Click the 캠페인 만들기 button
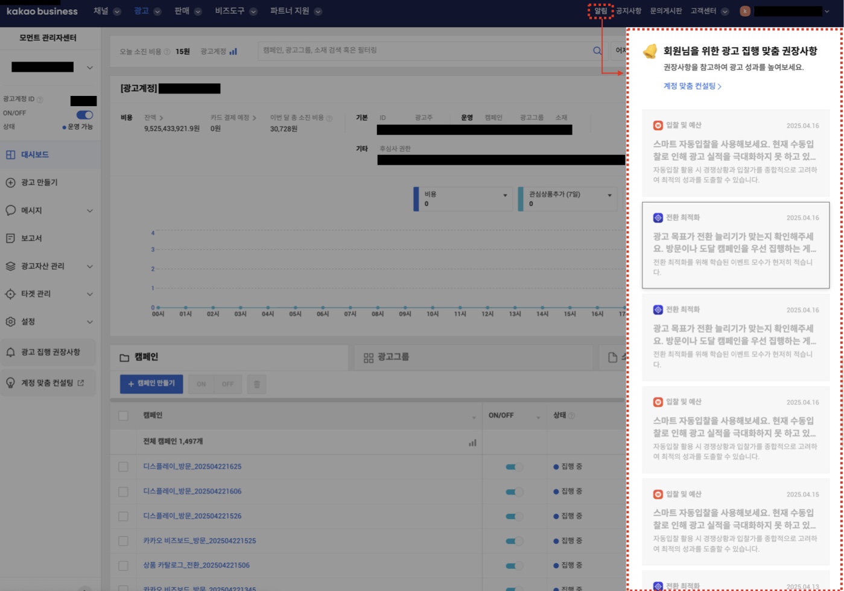The height and width of the screenshot is (591, 844). [151, 384]
